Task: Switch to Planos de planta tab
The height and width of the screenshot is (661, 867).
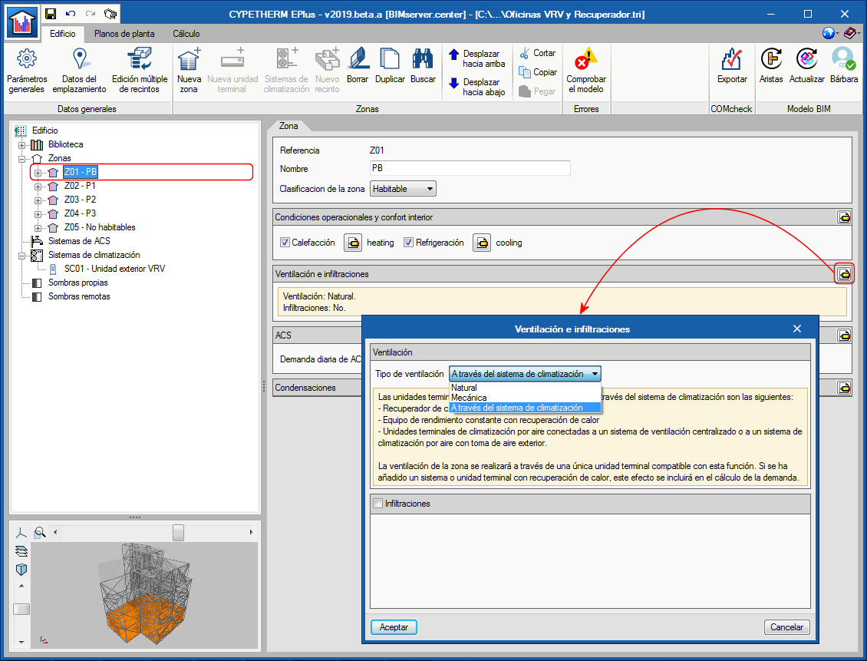Action: [124, 34]
